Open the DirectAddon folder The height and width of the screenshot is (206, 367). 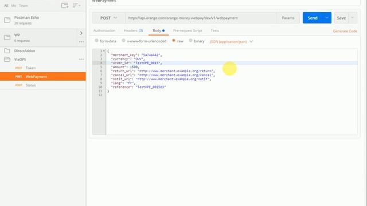click(x=43, y=51)
